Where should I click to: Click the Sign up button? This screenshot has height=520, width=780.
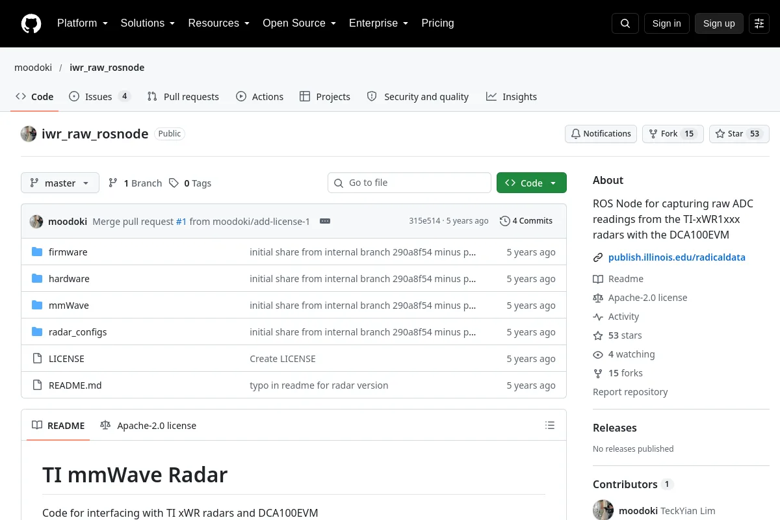coord(719,23)
